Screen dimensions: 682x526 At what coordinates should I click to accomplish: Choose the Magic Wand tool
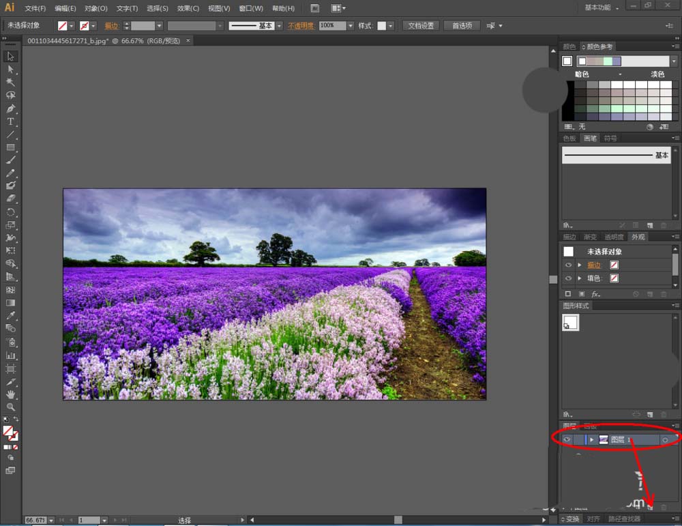click(x=10, y=83)
